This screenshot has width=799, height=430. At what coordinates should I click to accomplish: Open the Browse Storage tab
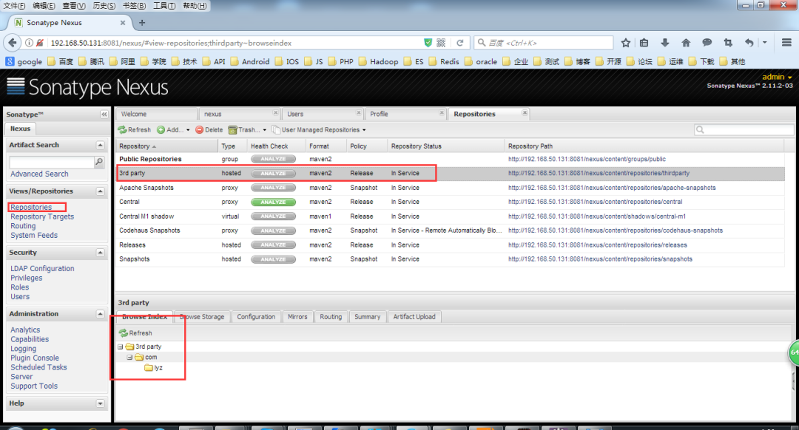tap(202, 317)
